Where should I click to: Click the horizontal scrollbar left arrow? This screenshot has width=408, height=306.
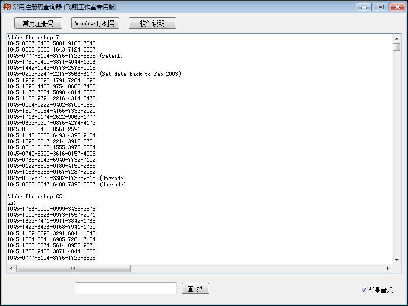pyautogui.click(x=11, y=268)
